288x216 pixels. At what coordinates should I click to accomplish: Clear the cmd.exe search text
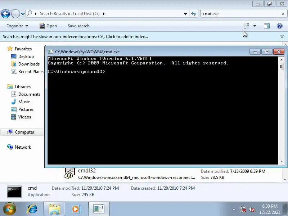point(283,14)
